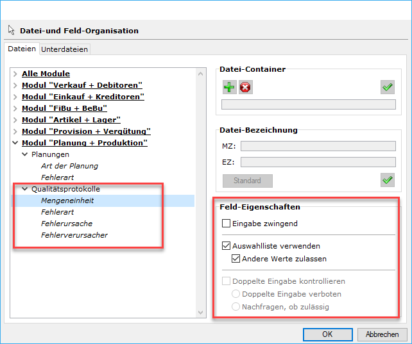Toggle Andere Werte zulassen checkbox
The image size is (412, 344).
(x=236, y=259)
